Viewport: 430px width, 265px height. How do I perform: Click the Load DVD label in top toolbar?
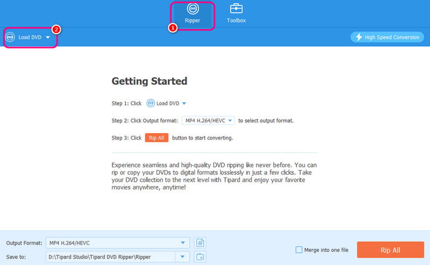(x=30, y=38)
